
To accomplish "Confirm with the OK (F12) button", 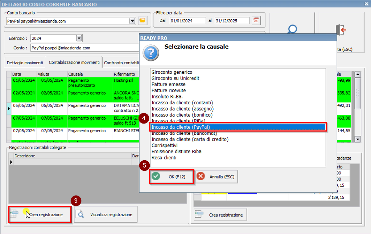I will pos(172,177).
